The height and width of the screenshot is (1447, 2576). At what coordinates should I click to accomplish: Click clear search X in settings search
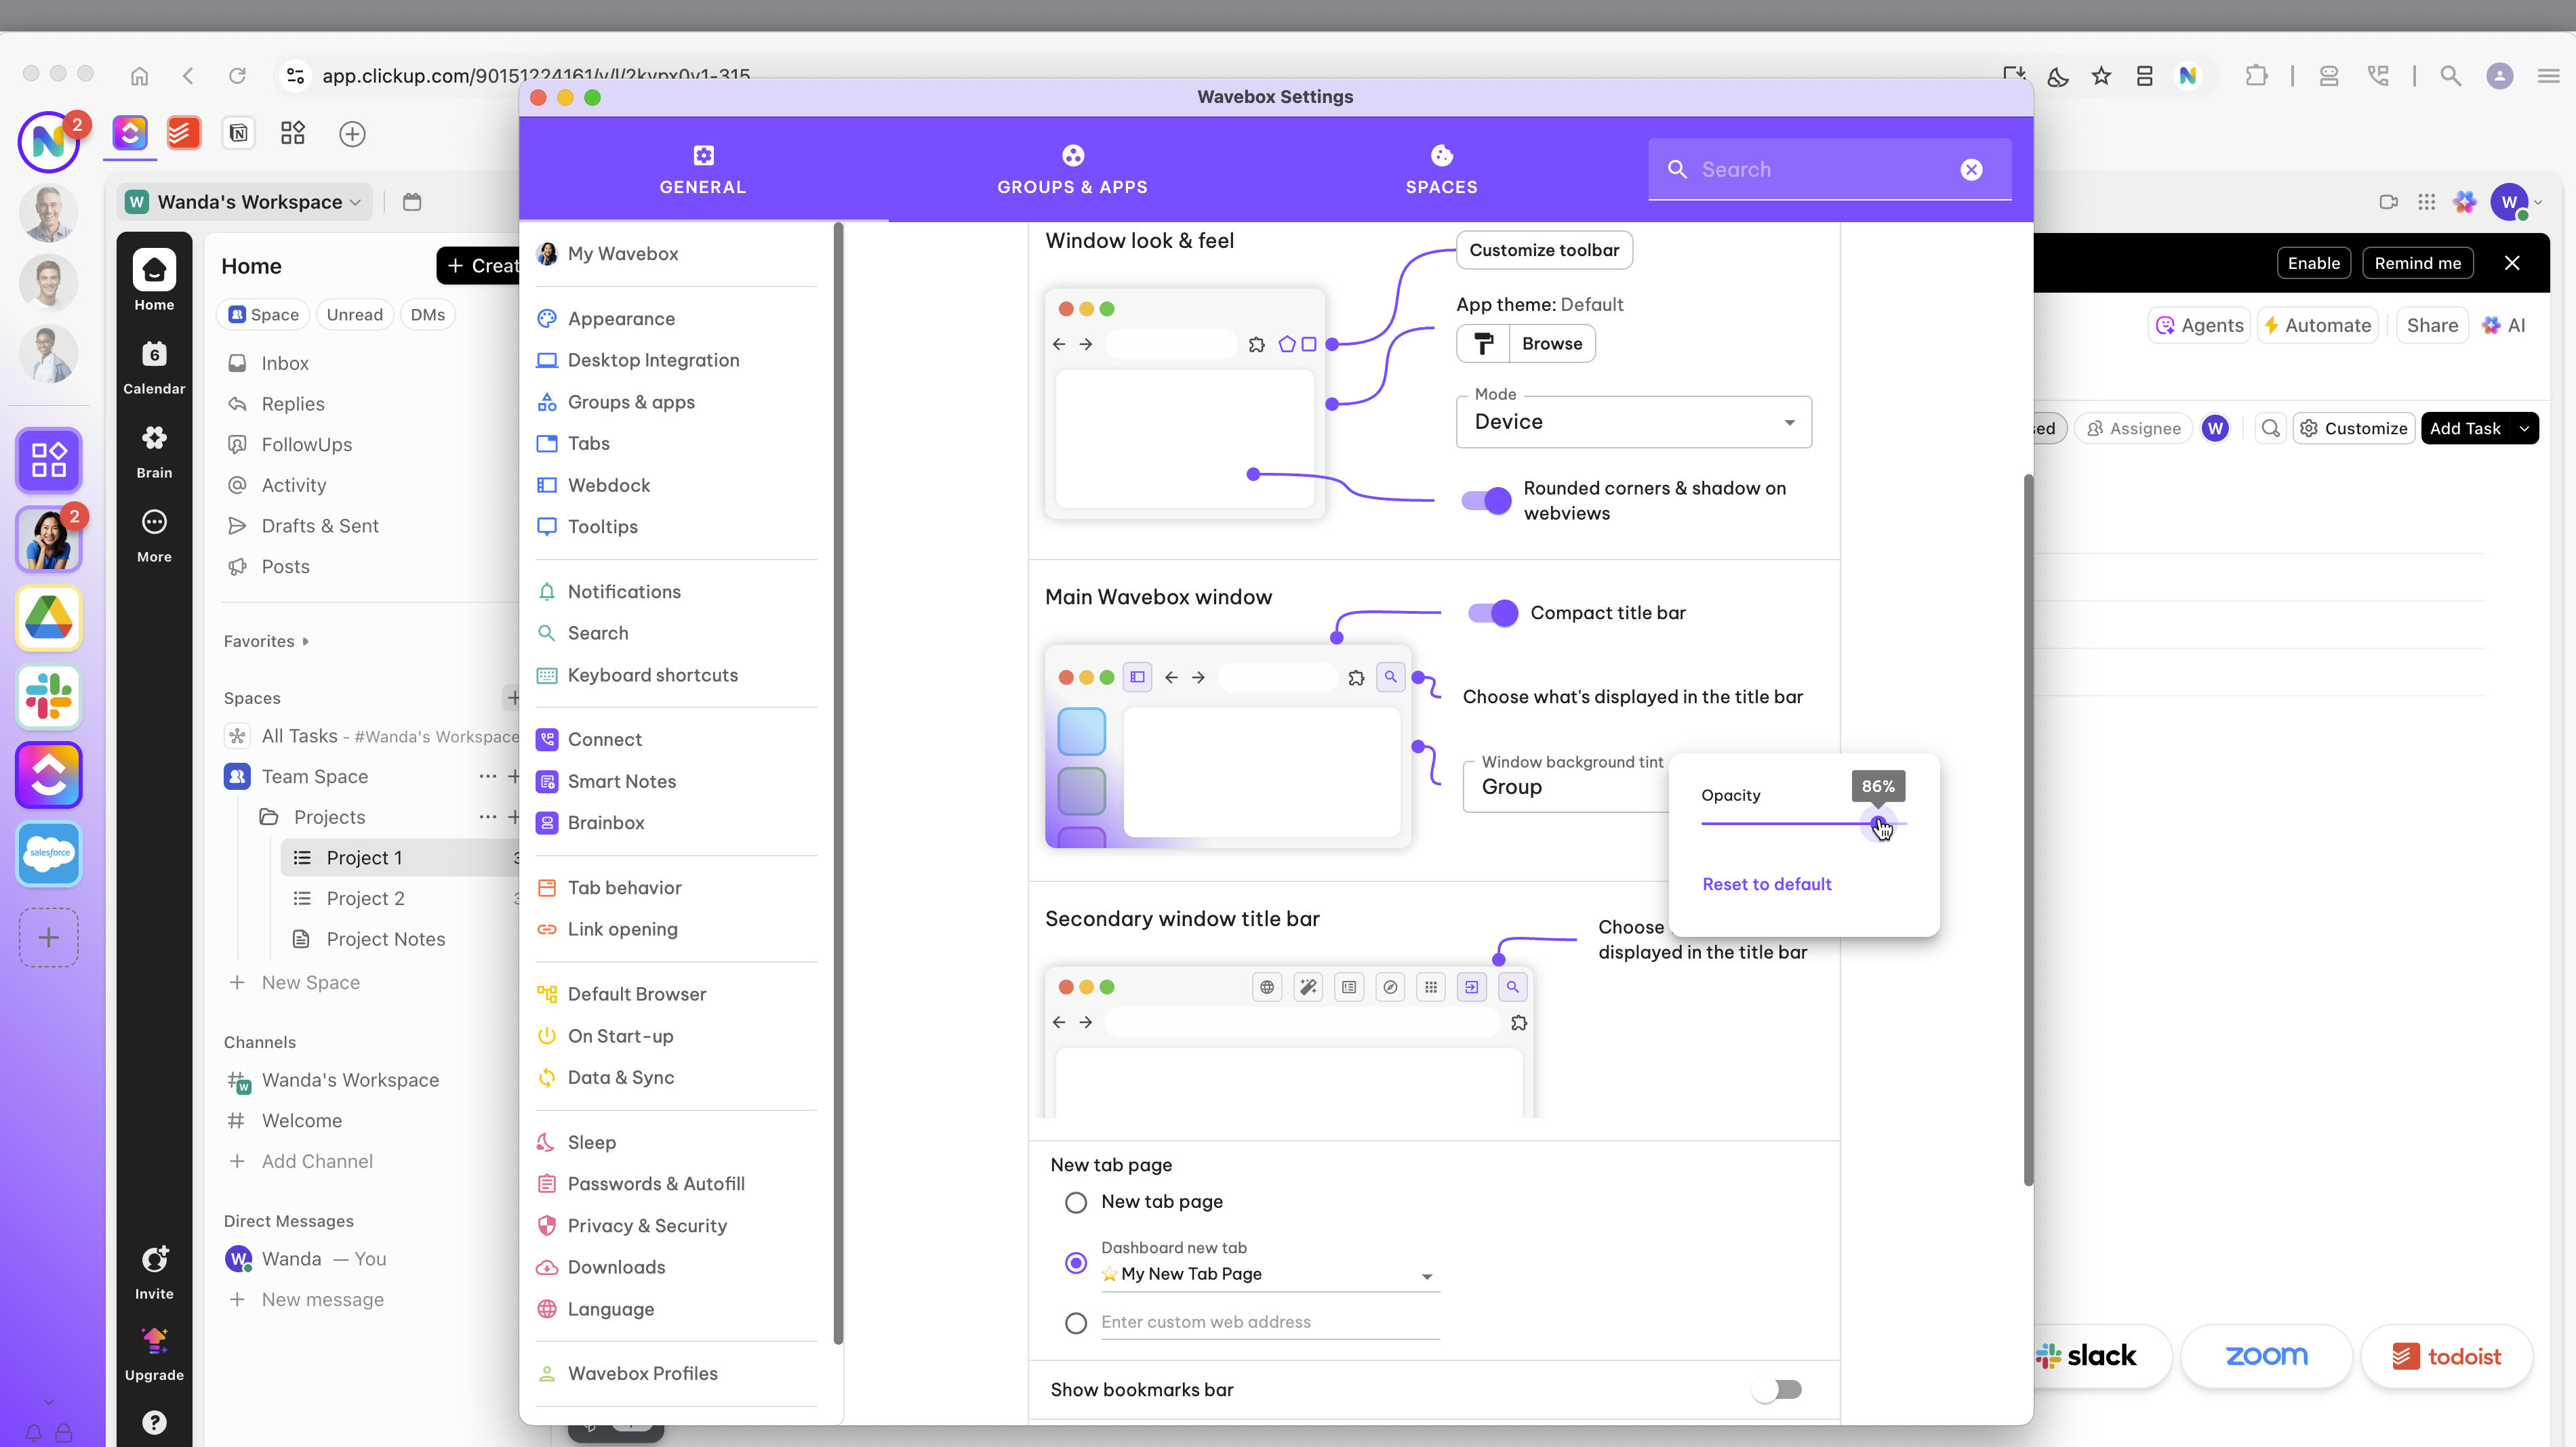(1971, 170)
